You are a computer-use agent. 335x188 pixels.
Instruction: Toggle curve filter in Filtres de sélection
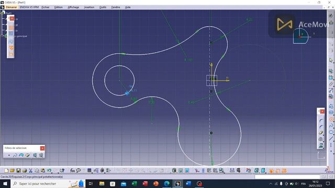point(15,155)
